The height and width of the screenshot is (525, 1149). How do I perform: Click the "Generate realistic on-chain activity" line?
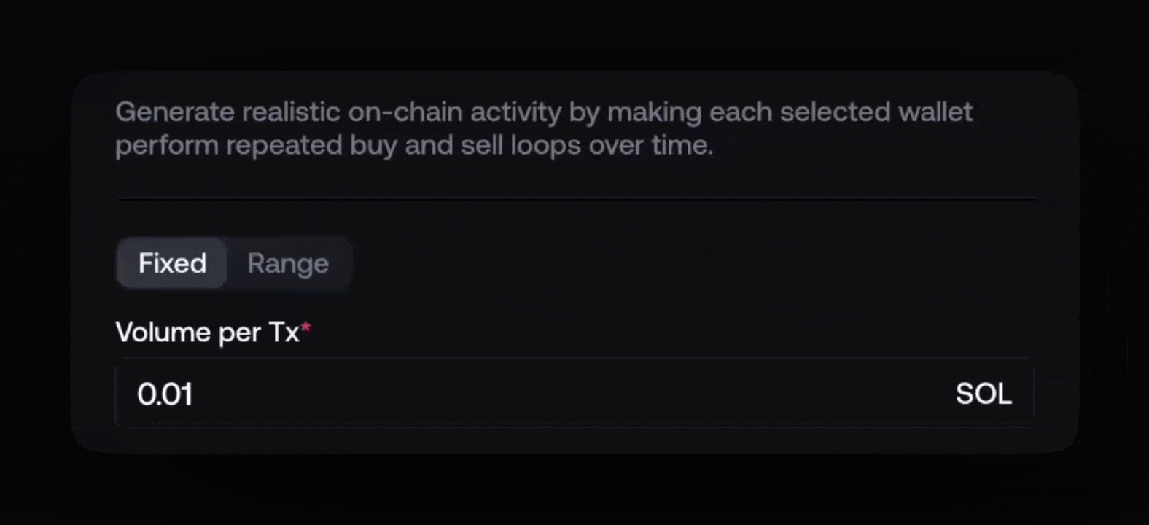point(543,112)
